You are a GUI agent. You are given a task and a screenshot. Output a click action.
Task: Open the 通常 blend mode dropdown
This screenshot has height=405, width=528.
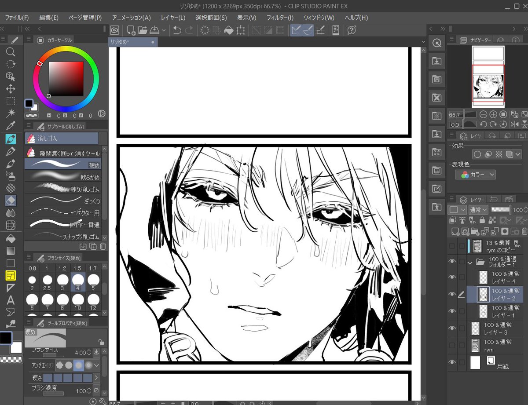tap(478, 210)
